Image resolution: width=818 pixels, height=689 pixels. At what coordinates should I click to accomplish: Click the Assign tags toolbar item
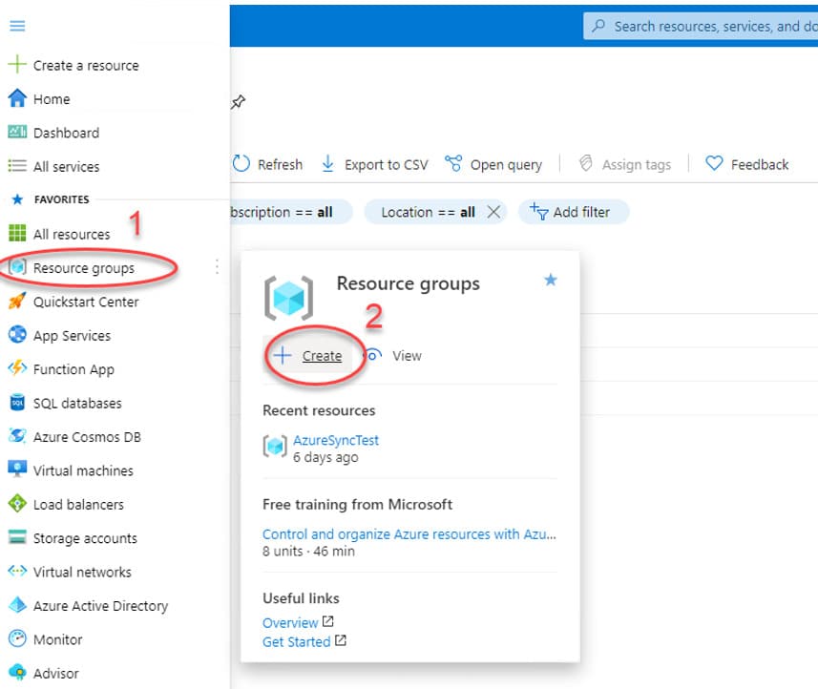click(x=625, y=164)
